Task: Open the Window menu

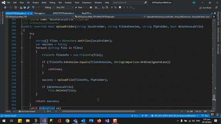Action: tap(98, 2)
